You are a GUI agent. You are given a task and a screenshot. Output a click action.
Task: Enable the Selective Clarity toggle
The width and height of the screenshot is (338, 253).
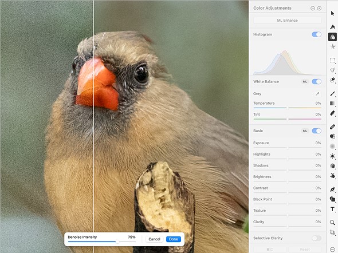tap(316, 238)
